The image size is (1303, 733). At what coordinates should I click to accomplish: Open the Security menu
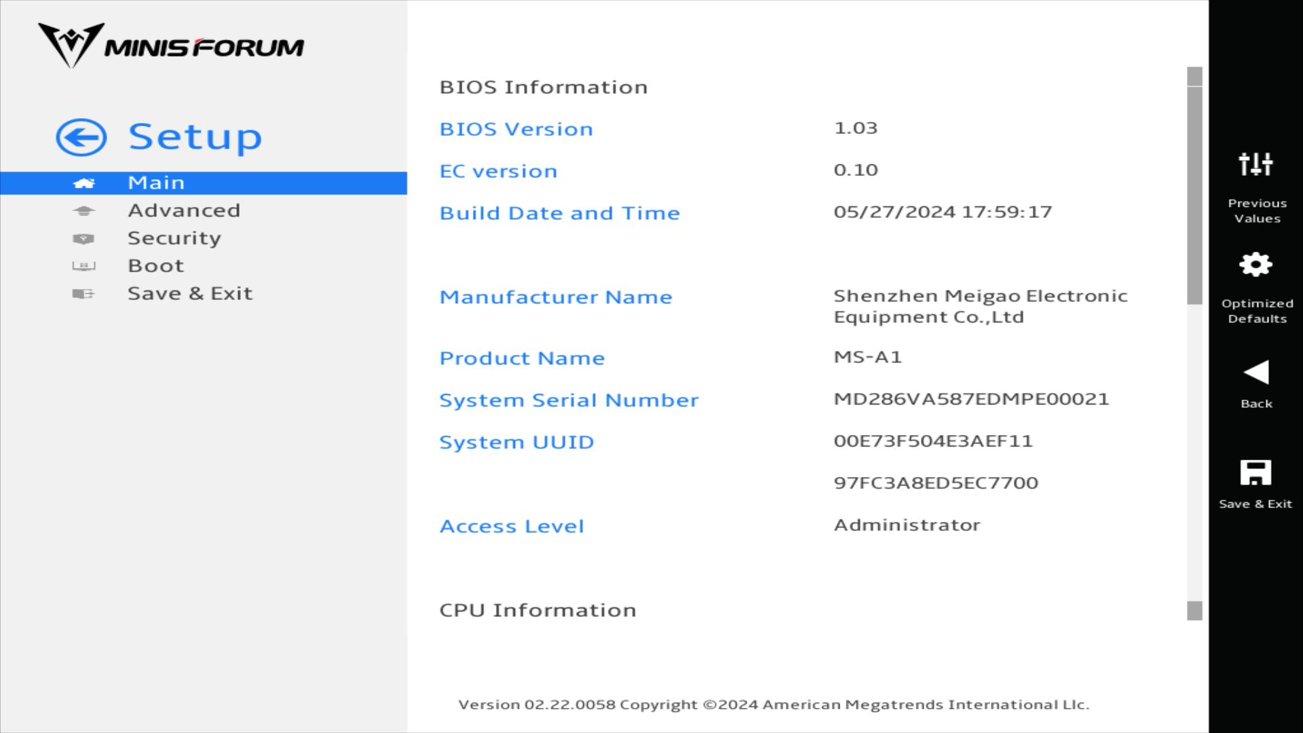click(174, 238)
